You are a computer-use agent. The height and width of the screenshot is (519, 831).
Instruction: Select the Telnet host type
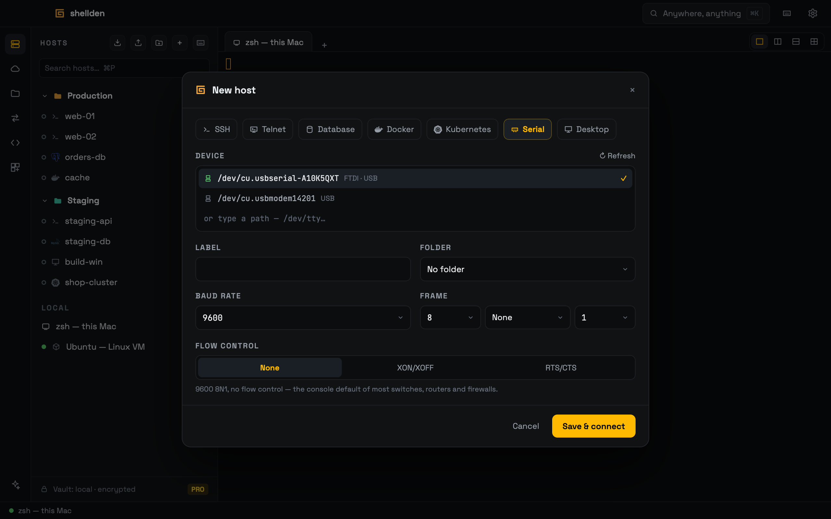[268, 129]
